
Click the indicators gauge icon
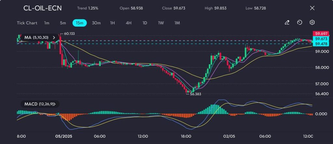pyautogui.click(x=300, y=23)
